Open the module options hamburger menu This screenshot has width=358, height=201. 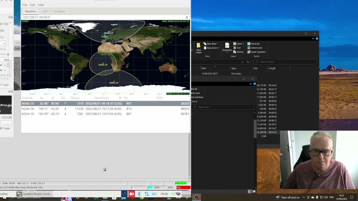[x=187, y=17]
